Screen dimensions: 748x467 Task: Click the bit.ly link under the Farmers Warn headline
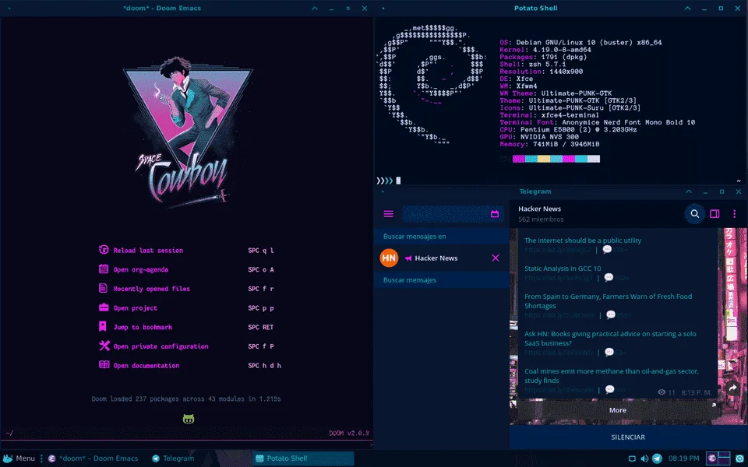559,315
